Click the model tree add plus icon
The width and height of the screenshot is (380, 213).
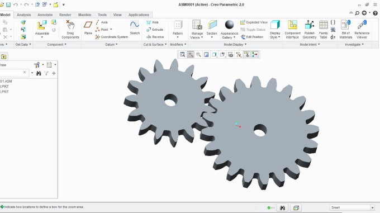[x=54, y=73]
